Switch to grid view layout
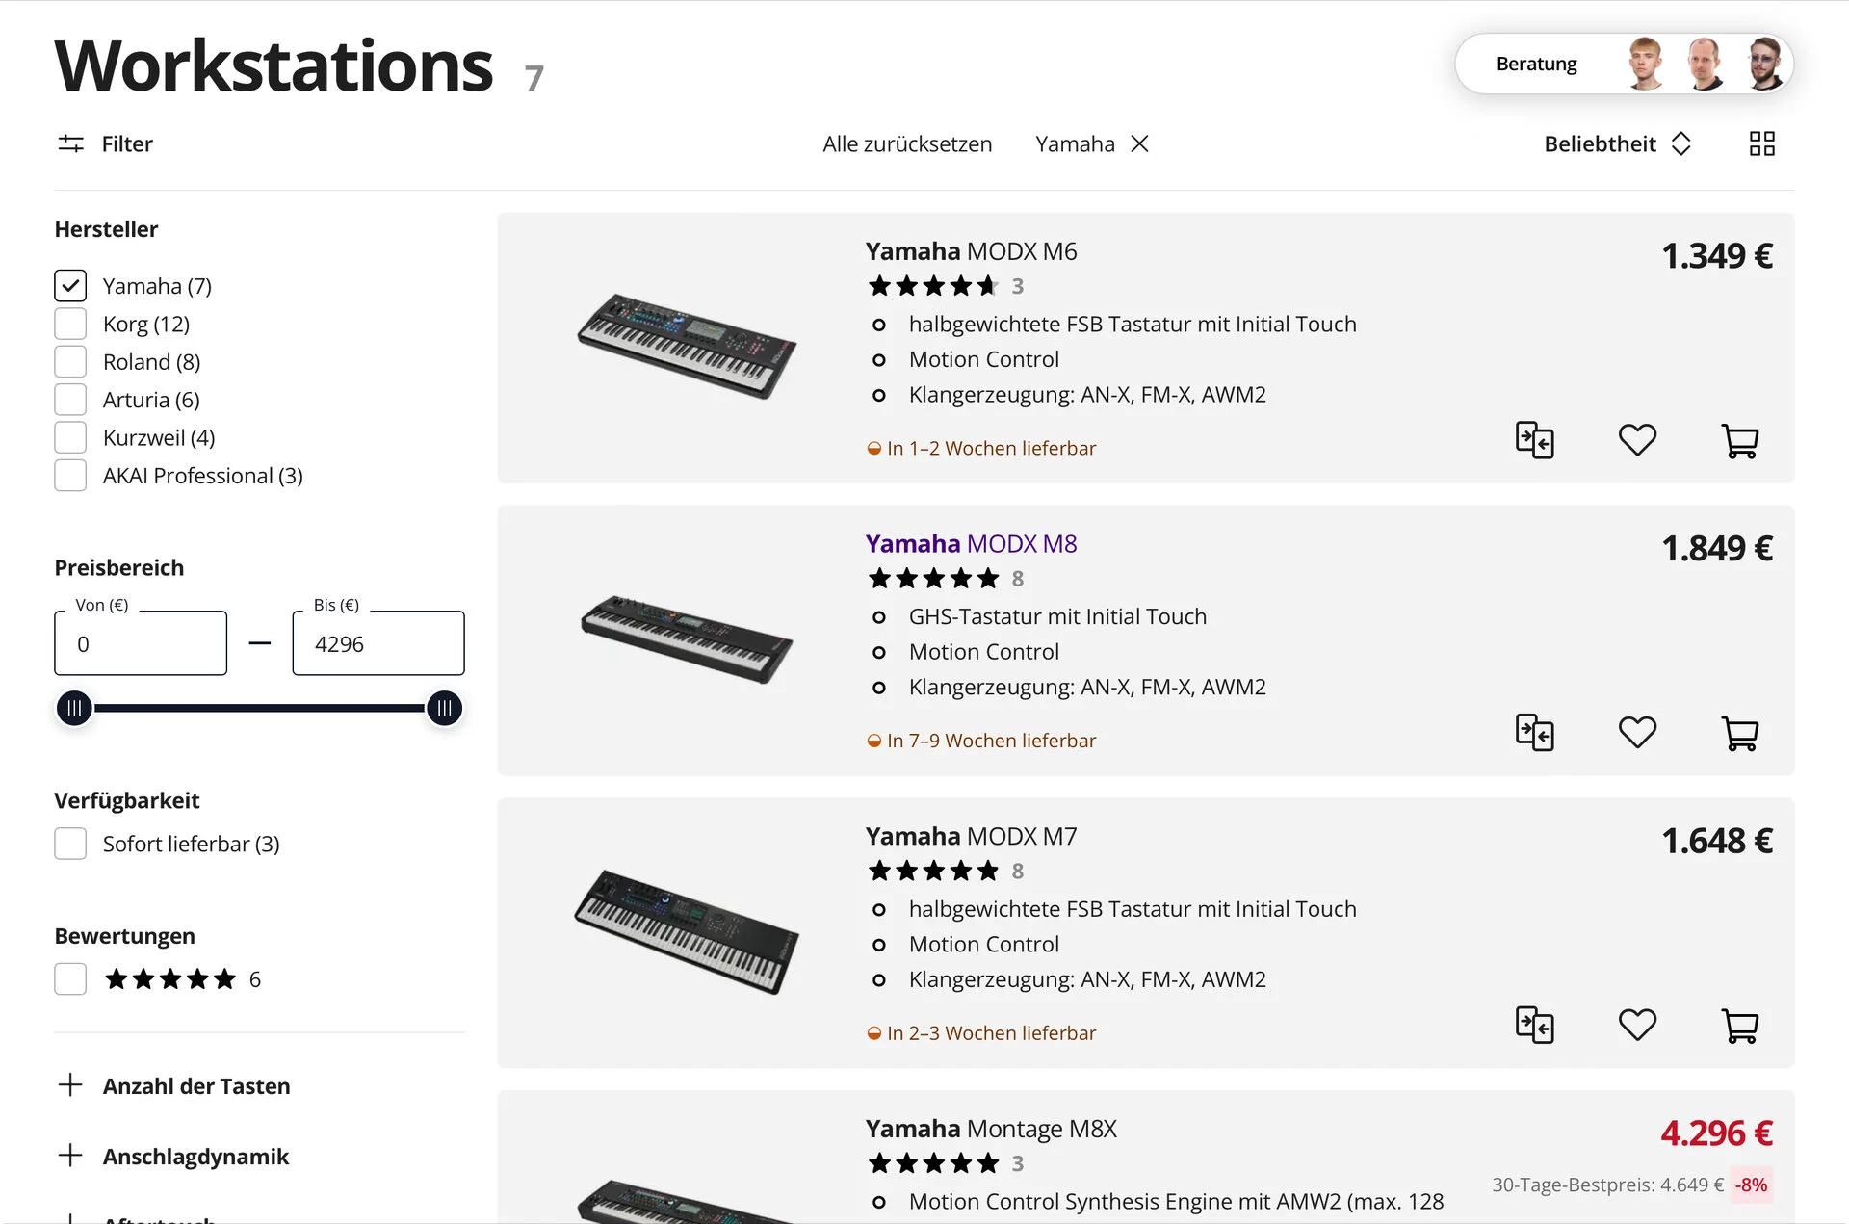Viewport: 1849px width, 1224px height. [1761, 143]
